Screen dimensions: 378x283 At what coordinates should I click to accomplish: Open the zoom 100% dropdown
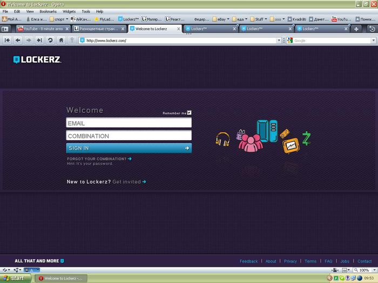point(374,270)
